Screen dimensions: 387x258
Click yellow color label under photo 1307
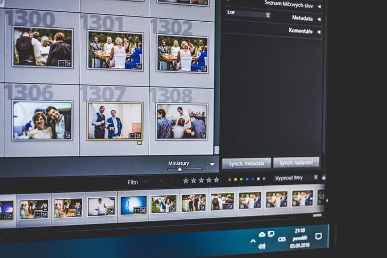[139, 143]
